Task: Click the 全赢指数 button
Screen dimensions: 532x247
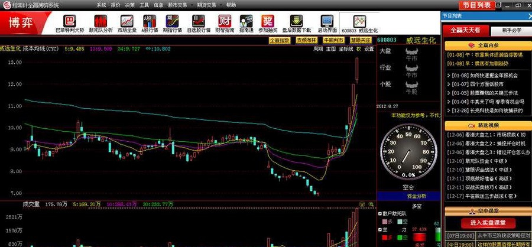Action: pyautogui.click(x=280, y=40)
